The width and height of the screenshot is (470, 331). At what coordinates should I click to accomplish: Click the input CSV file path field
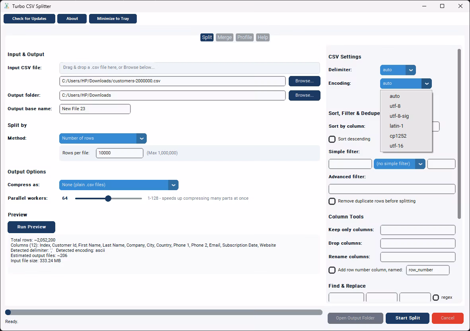point(172,81)
